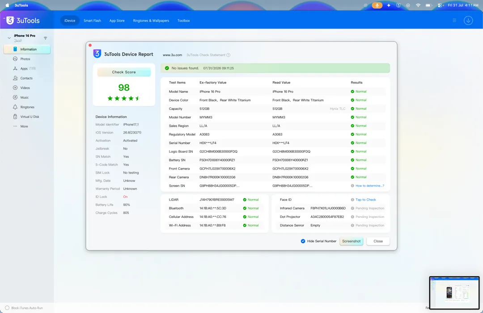Click the score number 98
This screenshot has width=483, height=313.
pos(124,88)
